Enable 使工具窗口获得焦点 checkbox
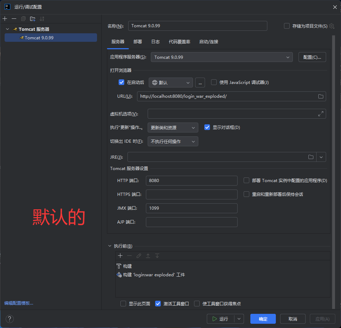 pos(197,304)
